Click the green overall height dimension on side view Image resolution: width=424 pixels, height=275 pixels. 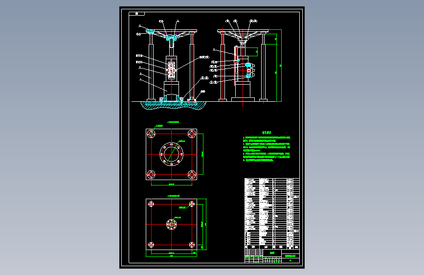tap(281, 66)
